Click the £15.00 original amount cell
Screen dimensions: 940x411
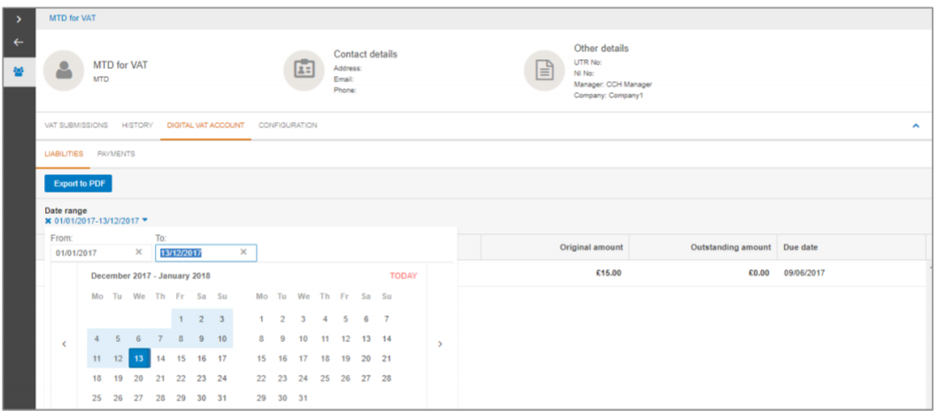click(x=608, y=273)
